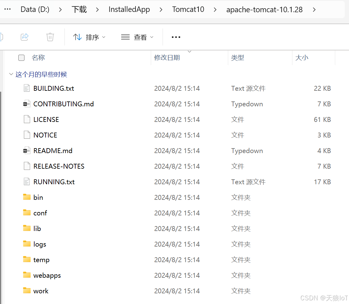Viewport: 349px width, 304px height.
Task: Click the webapps folder icon
Action: tap(27, 275)
